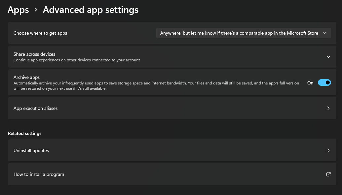
Task: Expand the Share across devices section
Action: 165,57
